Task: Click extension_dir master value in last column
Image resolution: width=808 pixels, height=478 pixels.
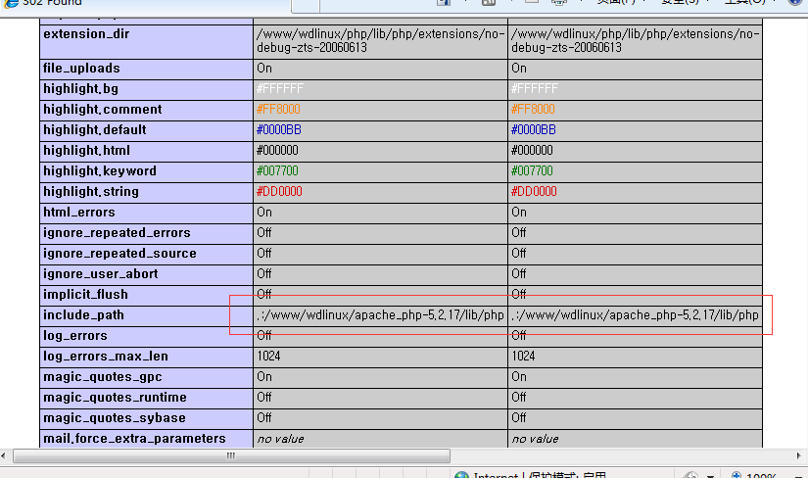Action: pos(635,41)
